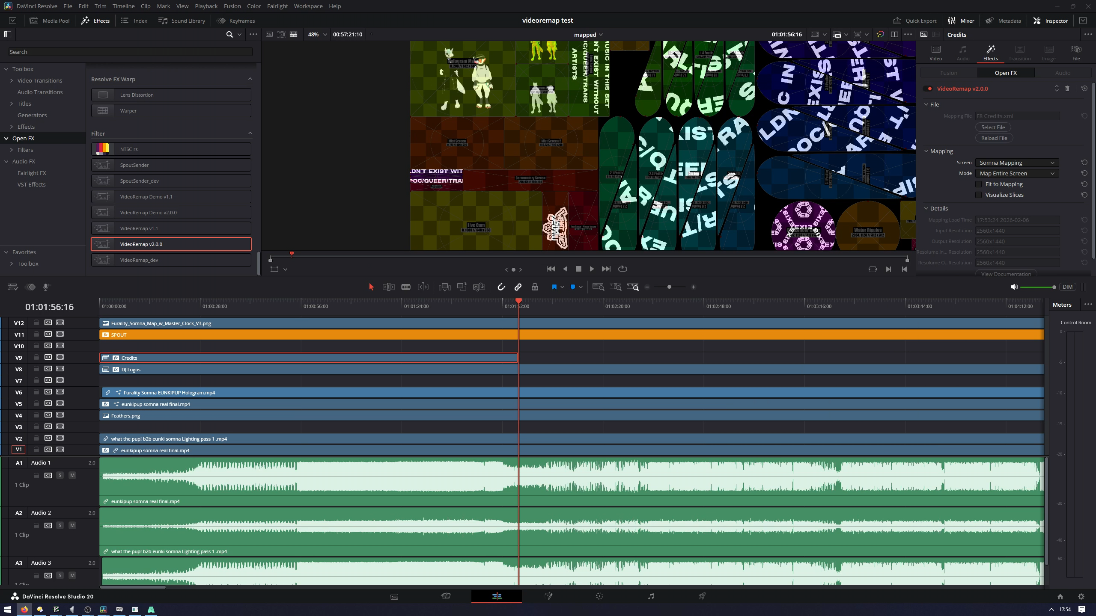Open the Fusion page icon

(x=548, y=596)
